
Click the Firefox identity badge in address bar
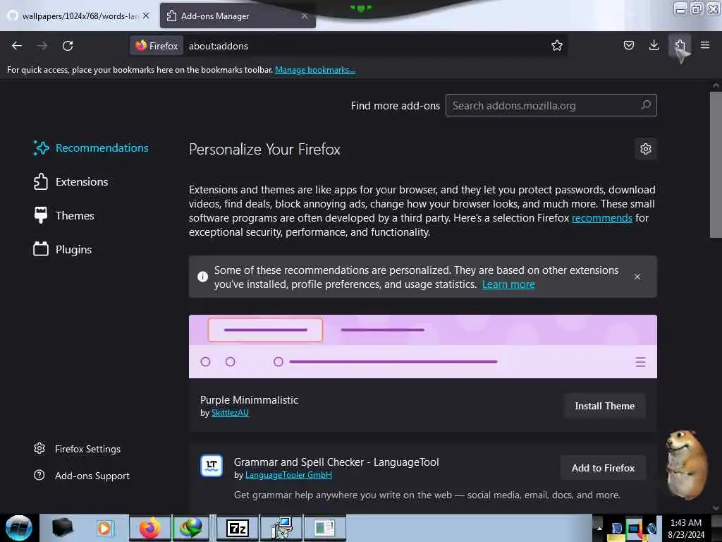click(157, 46)
